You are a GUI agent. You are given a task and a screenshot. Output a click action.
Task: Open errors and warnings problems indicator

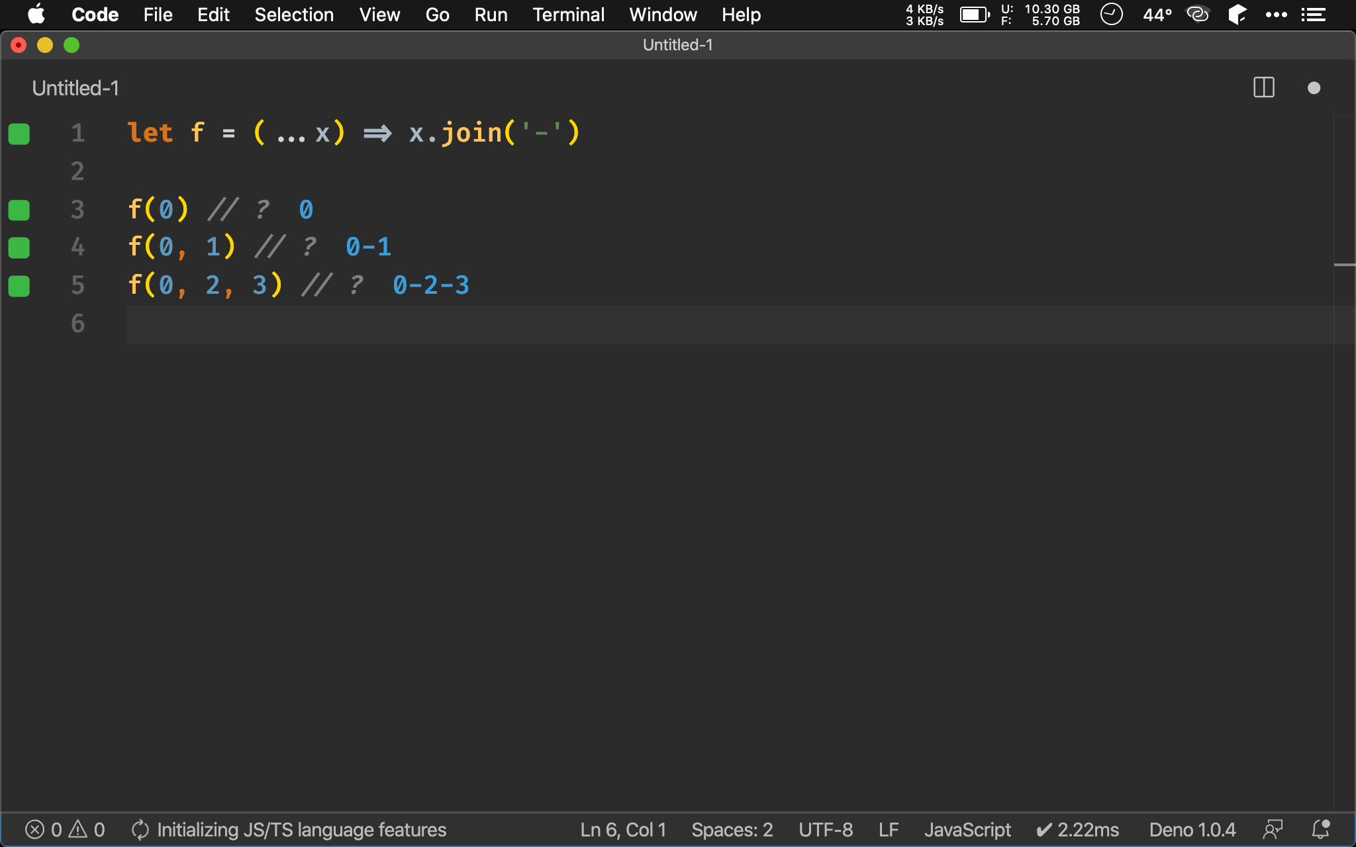click(65, 830)
